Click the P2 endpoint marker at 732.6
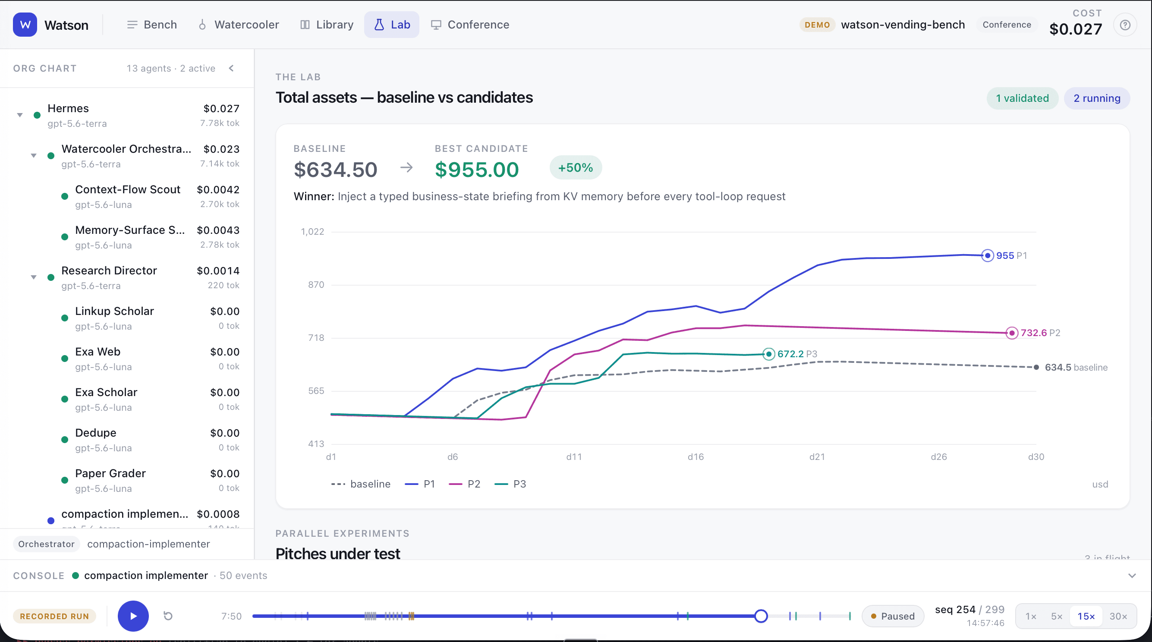 1012,333
